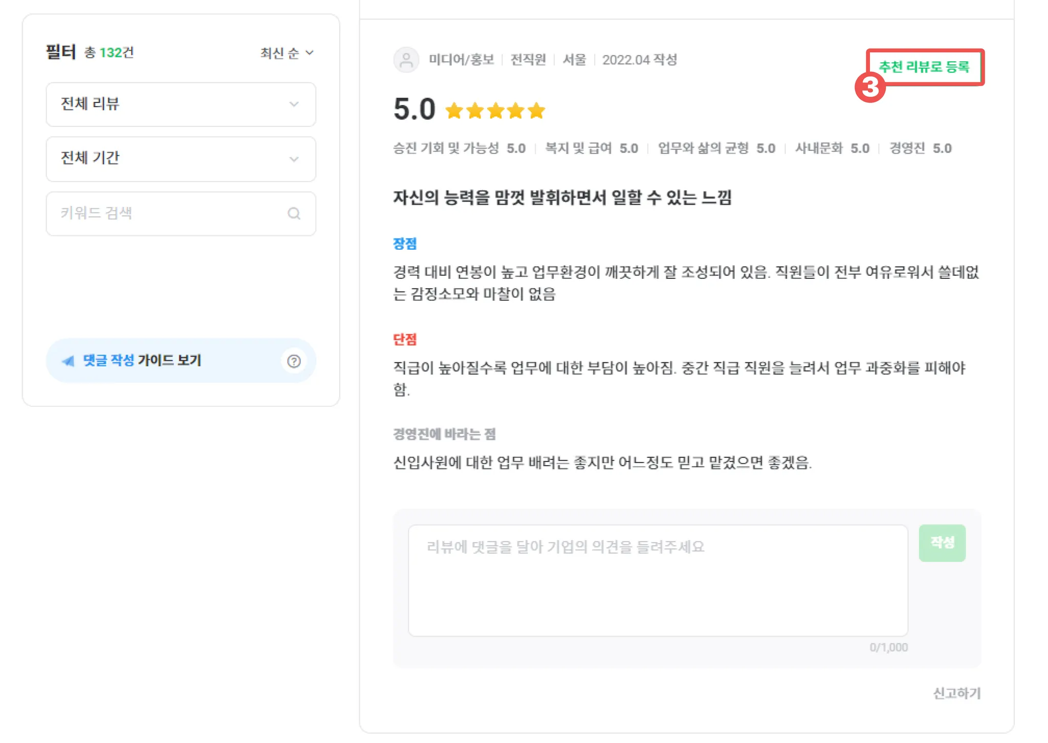This screenshot has width=1048, height=743.
Task: Click the paper plane guide icon
Action: 68,361
